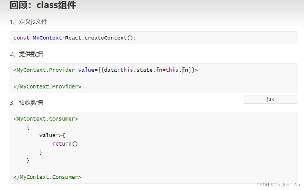Click the value=>{ arrow function line
304x190 pixels.
pyautogui.click(x=52, y=135)
